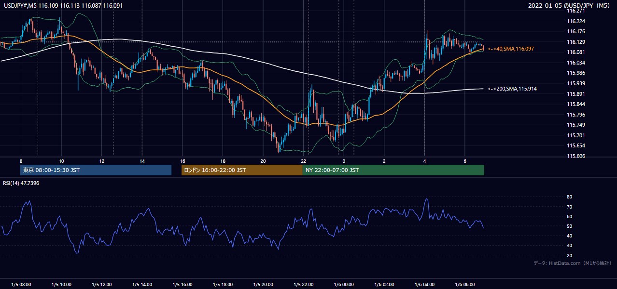Click RSI scale level 50
Image resolution: width=617 pixels, height=289 pixels.
[570, 226]
